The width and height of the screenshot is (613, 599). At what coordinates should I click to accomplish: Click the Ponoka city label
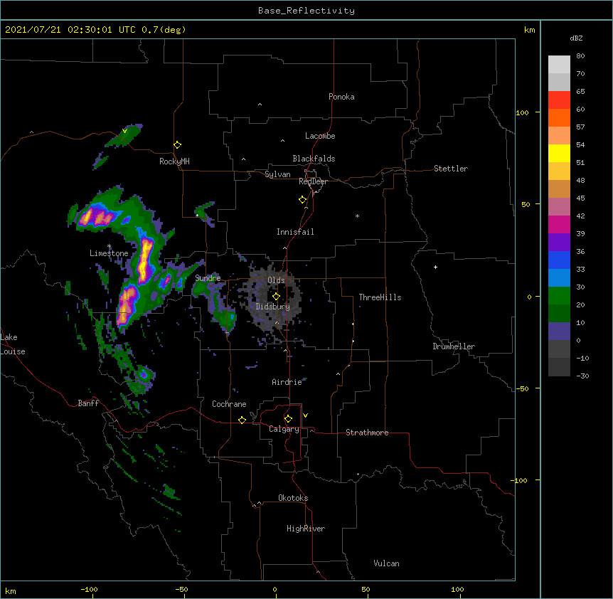point(341,97)
